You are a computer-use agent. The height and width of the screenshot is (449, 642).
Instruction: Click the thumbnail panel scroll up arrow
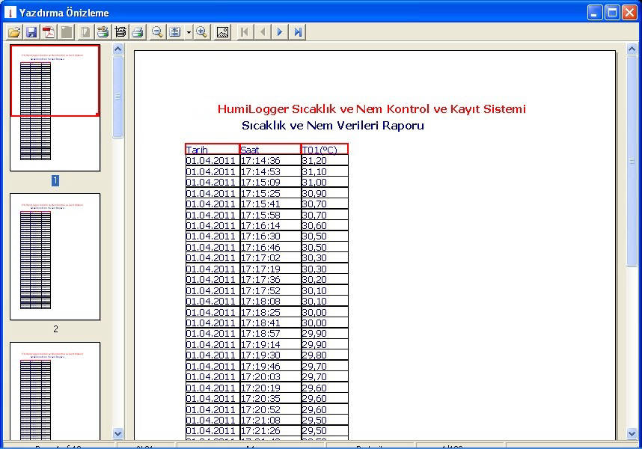(x=118, y=49)
